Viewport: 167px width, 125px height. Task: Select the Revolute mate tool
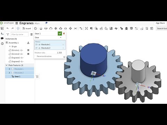pos(46,28)
